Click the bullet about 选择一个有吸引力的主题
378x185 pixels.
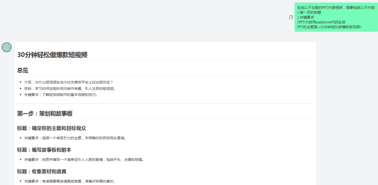[x=75, y=138]
